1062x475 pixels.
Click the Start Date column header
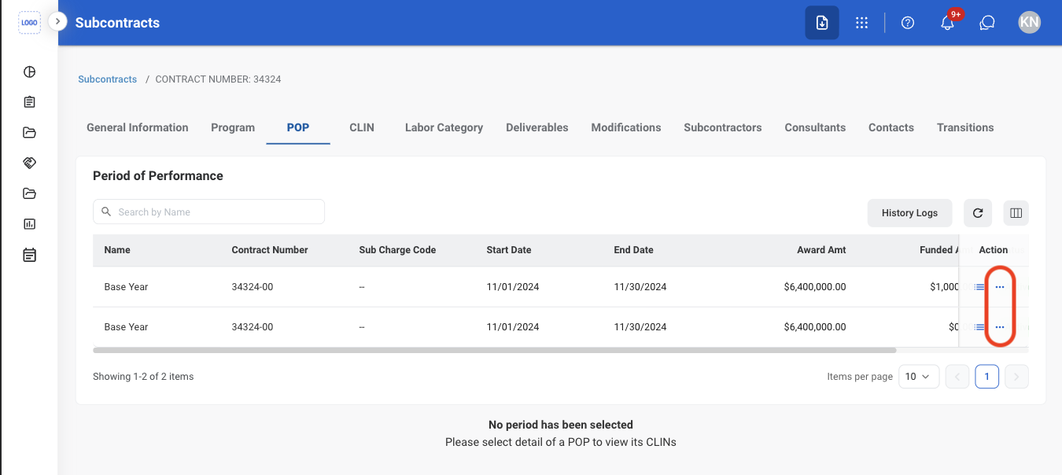[509, 250]
